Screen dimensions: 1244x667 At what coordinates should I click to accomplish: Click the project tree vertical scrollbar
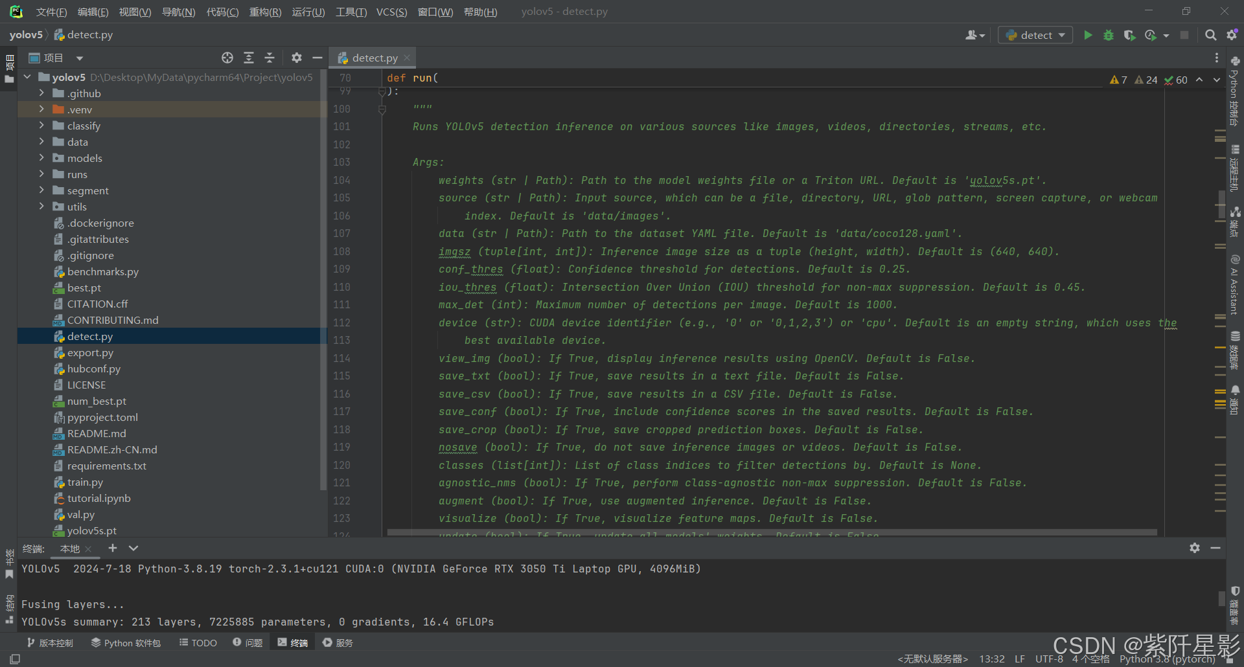[323, 280]
